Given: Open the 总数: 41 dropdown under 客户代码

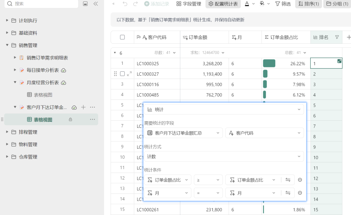Looking at the screenshot, I should click(x=165, y=53).
